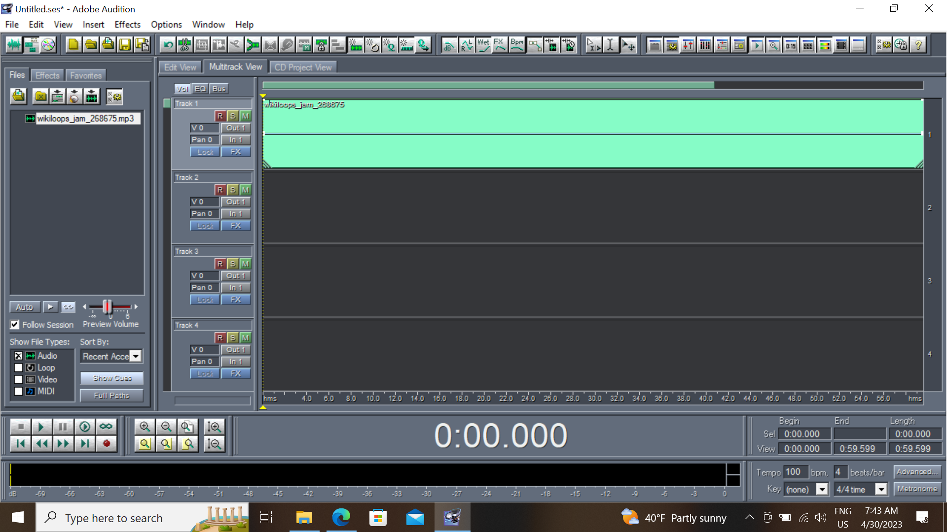Click Go to End transport button
Viewport: 947px width, 532px height.
[x=85, y=444]
